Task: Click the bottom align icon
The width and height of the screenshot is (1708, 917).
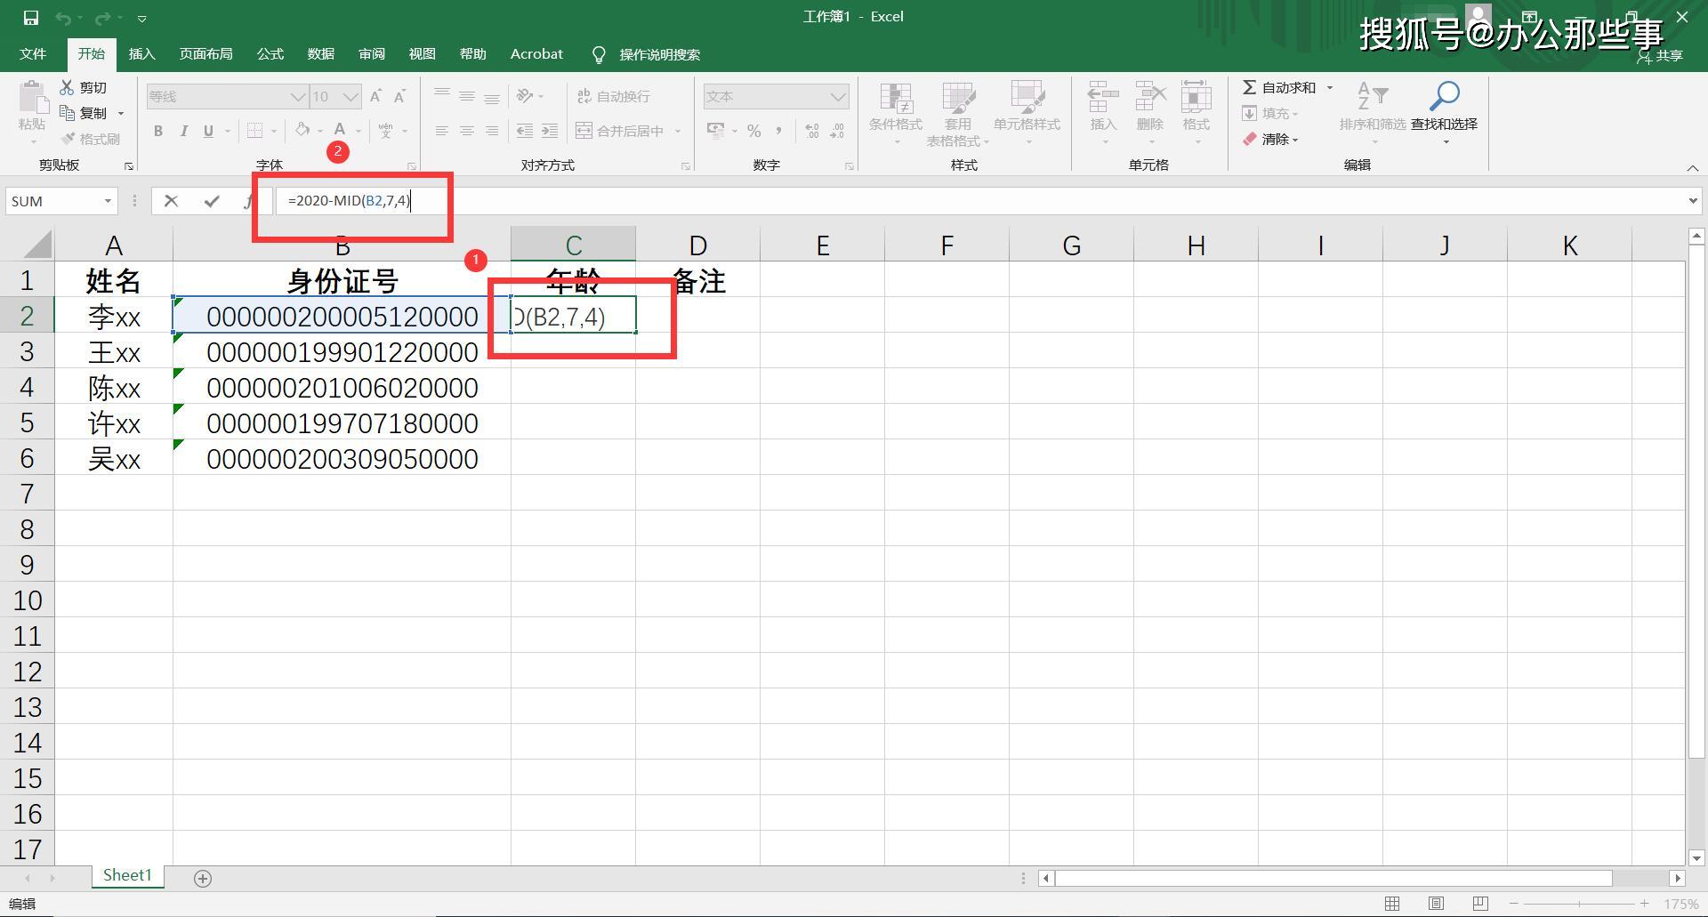Action: pyautogui.click(x=492, y=96)
